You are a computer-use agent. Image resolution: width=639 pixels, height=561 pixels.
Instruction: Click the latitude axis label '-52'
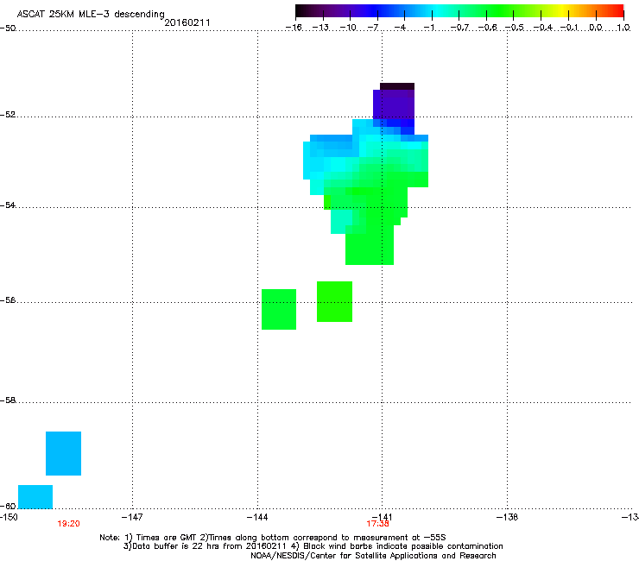(x=8, y=115)
